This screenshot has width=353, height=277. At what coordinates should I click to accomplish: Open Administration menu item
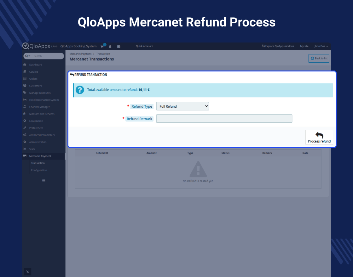click(38, 142)
